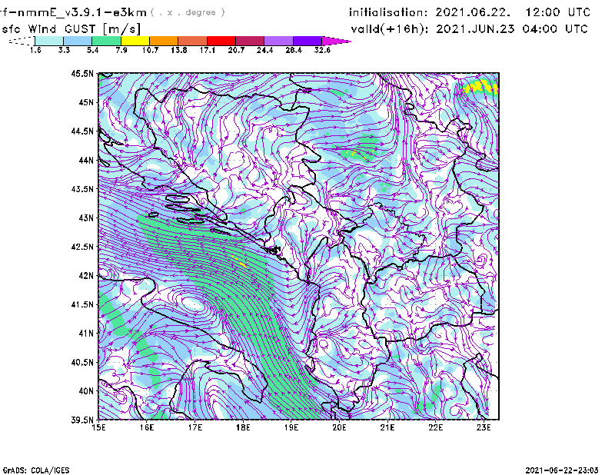Image resolution: width=615 pixels, height=475 pixels.
Task: Click the coral legend swatch above 13.8
Action: 193,41
